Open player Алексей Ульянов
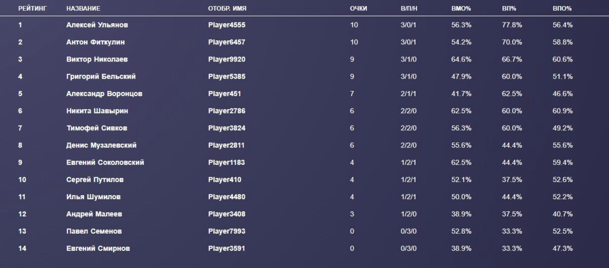Image resolution: width=609 pixels, height=268 pixels. [x=97, y=25]
